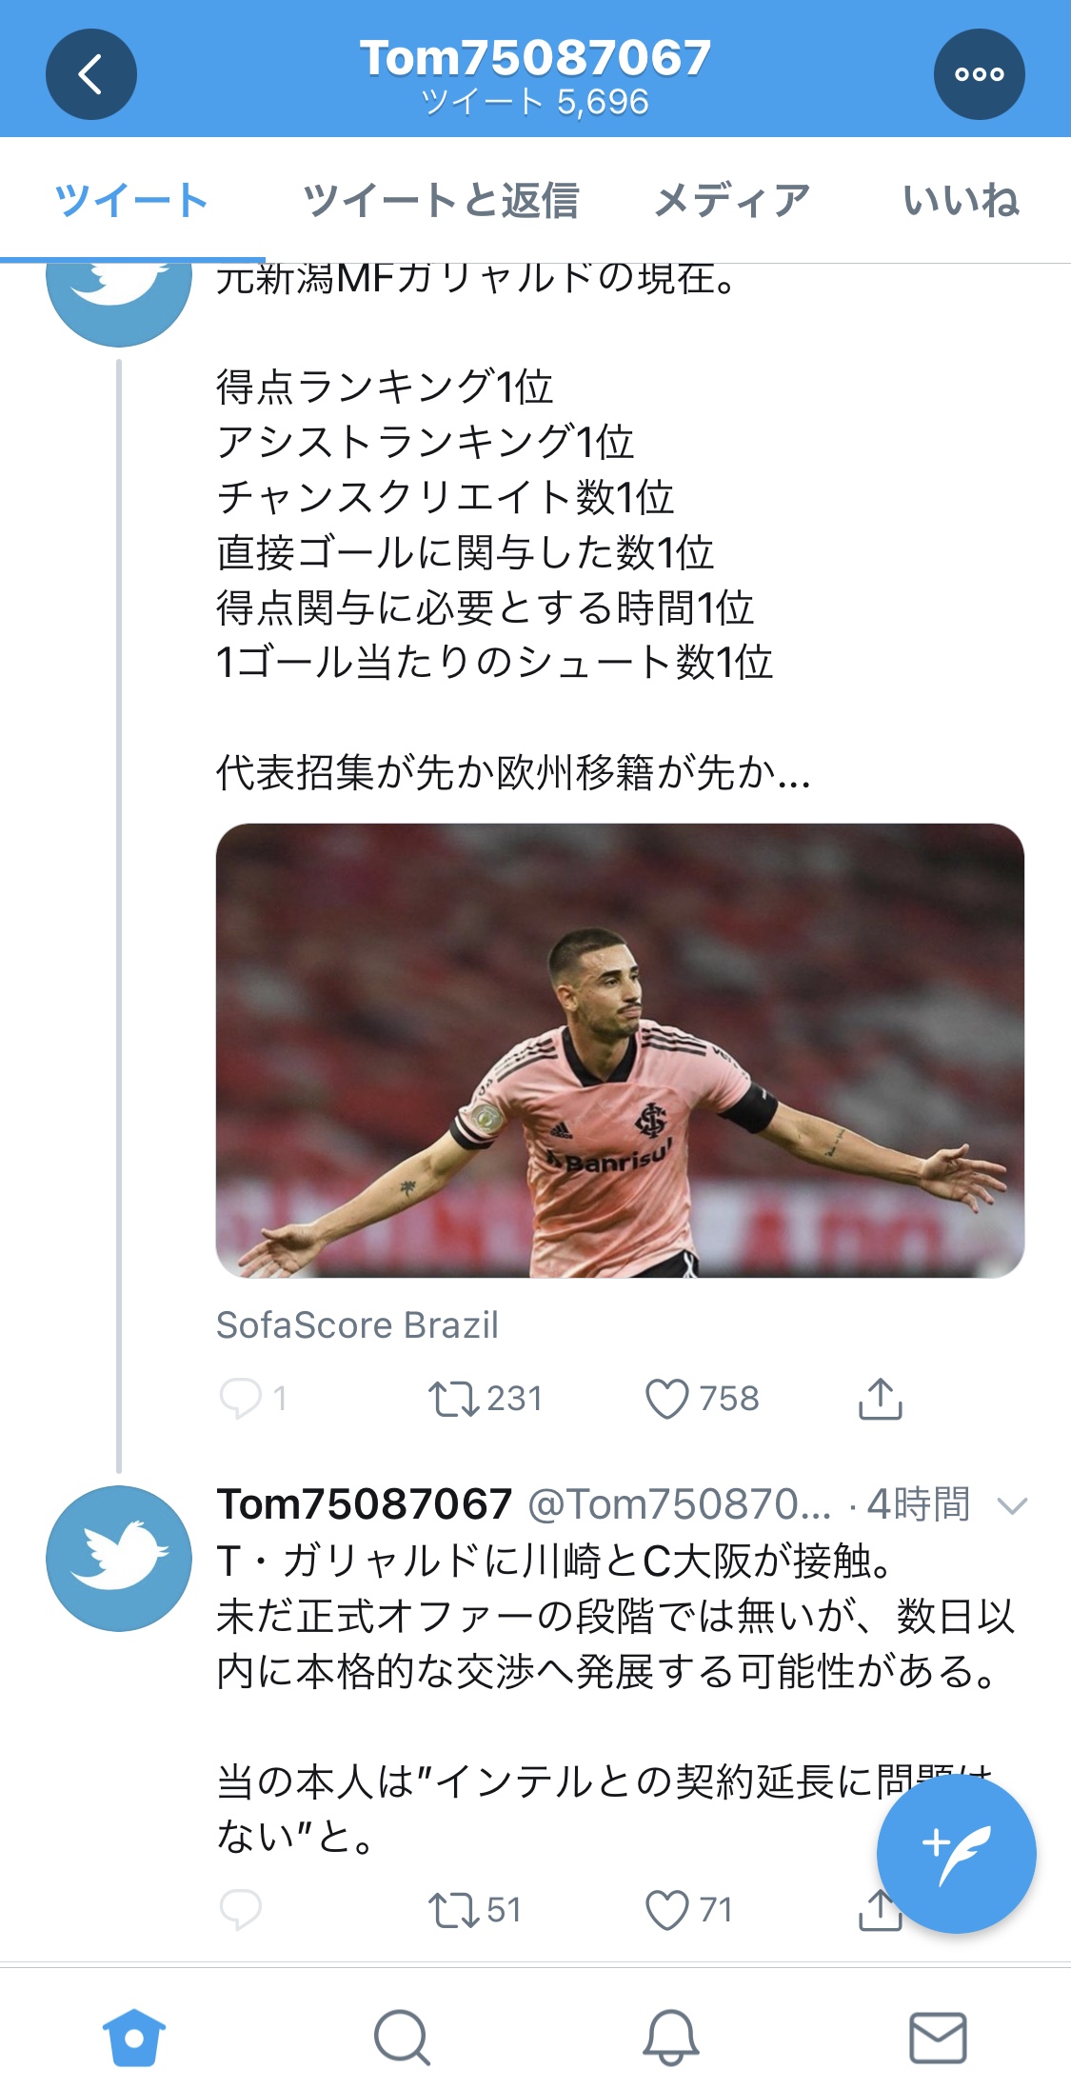Open the three-dot more options menu
This screenshot has height=2089, width=1071.
point(979,74)
